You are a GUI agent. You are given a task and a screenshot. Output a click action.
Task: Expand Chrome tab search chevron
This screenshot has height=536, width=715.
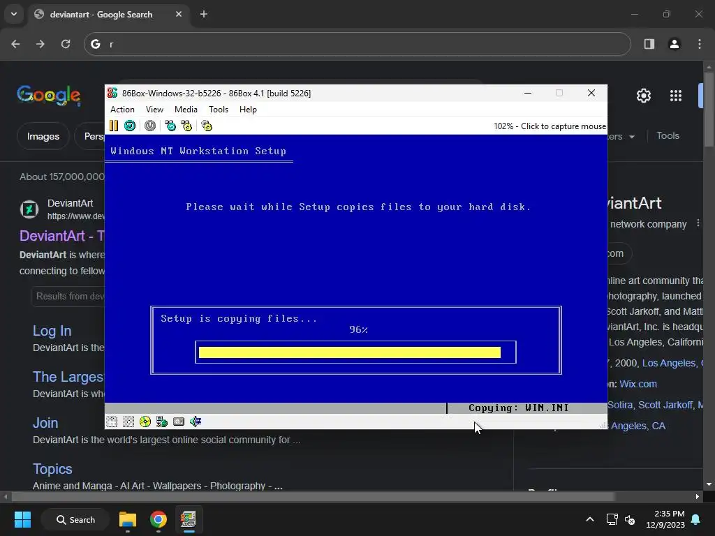point(14,14)
